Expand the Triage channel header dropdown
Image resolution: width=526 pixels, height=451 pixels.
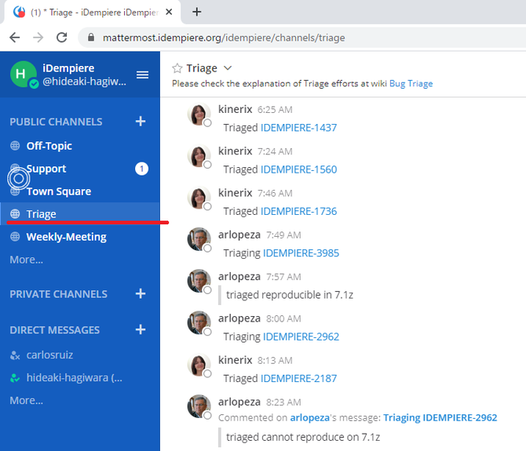pyautogui.click(x=228, y=68)
